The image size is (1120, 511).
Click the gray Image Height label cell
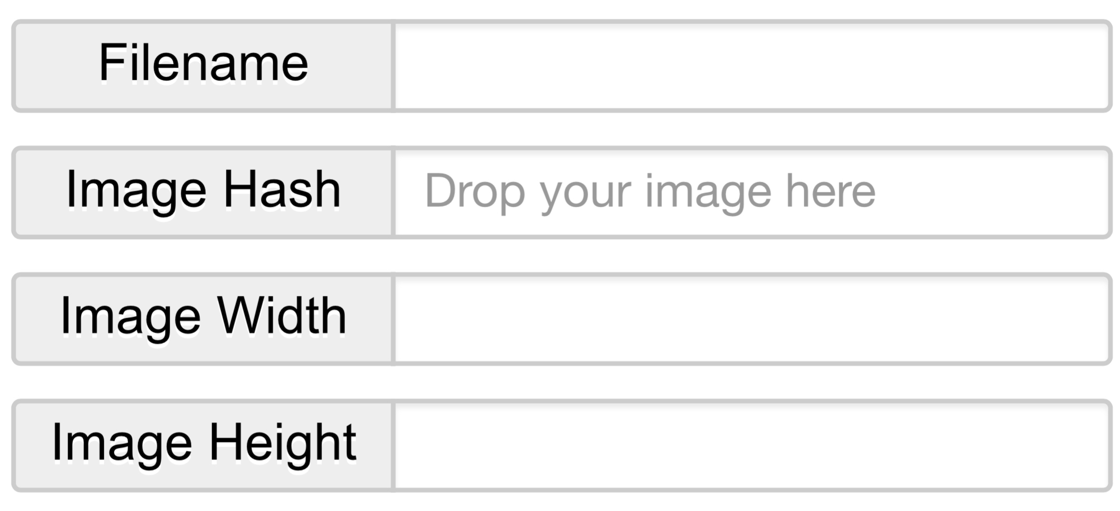click(x=203, y=445)
